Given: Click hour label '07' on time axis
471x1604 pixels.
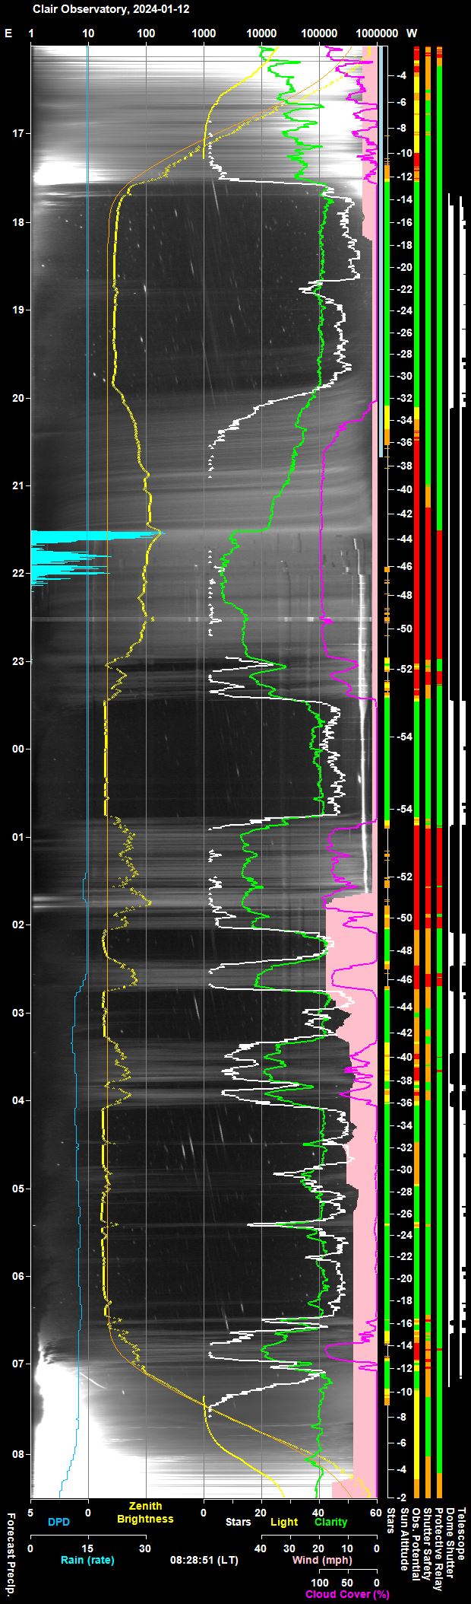Looking at the screenshot, I should [17, 1364].
